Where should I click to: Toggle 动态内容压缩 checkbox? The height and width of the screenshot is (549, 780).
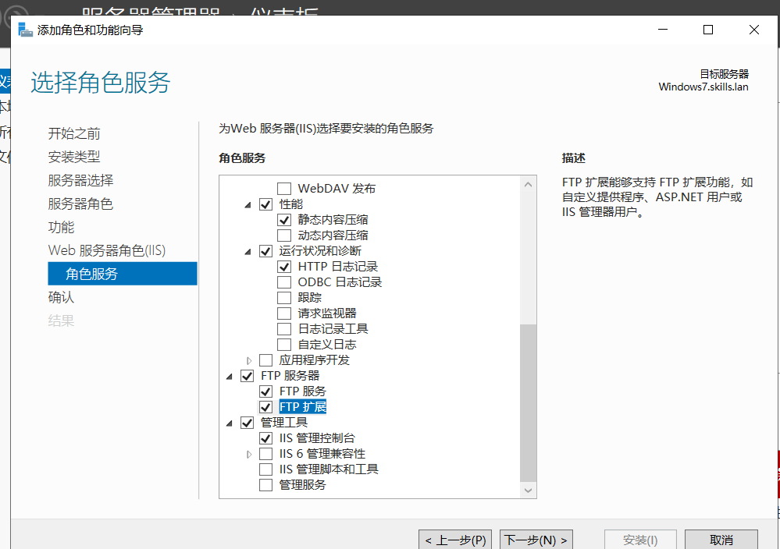tap(284, 236)
